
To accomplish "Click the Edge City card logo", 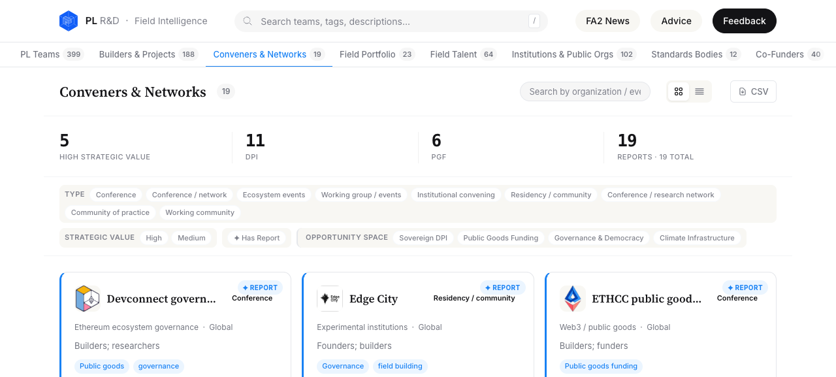I will 330,299.
